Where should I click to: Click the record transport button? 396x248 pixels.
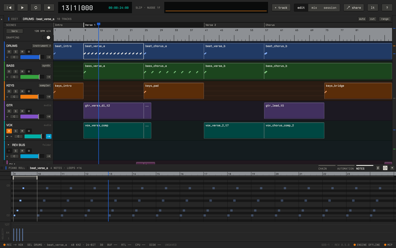49,8
